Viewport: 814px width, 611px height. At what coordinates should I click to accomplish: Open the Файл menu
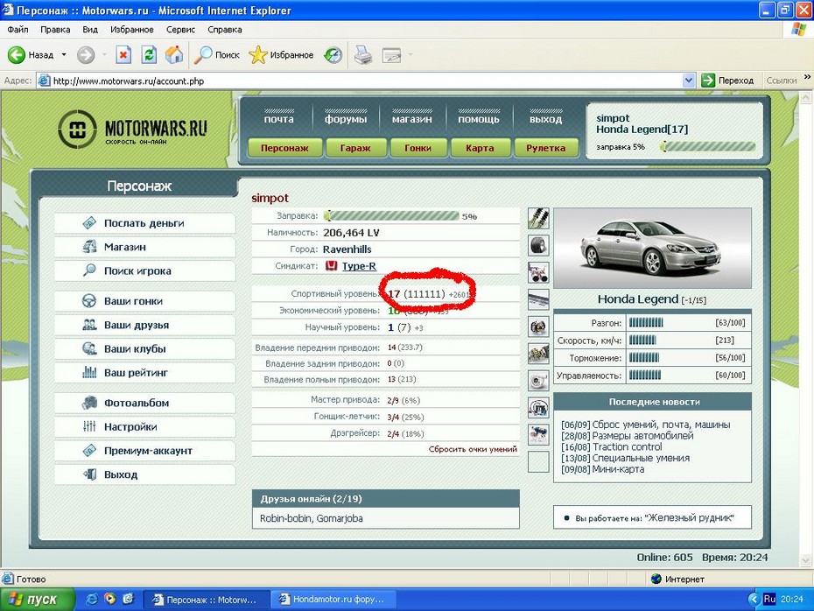pos(18,30)
